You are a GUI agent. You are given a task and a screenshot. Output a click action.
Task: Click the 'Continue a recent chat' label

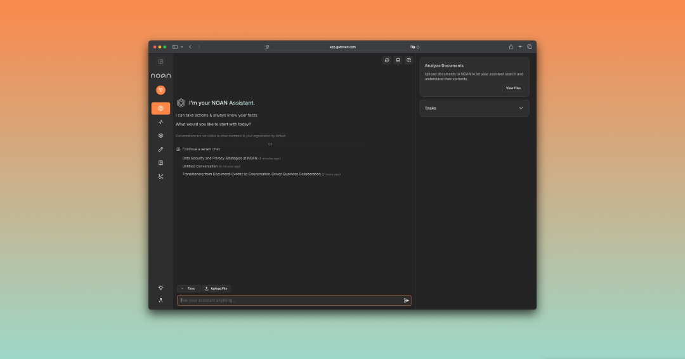click(x=202, y=149)
